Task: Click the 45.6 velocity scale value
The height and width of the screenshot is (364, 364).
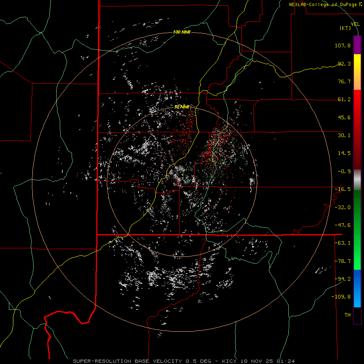Action: point(344,117)
